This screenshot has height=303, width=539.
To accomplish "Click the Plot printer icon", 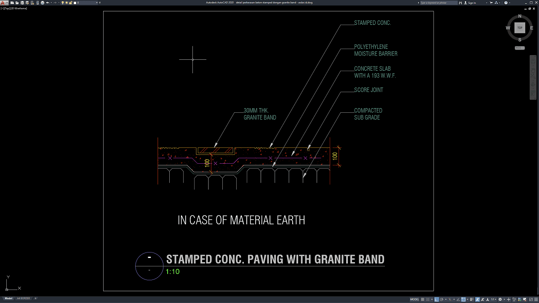I will click(42, 3).
